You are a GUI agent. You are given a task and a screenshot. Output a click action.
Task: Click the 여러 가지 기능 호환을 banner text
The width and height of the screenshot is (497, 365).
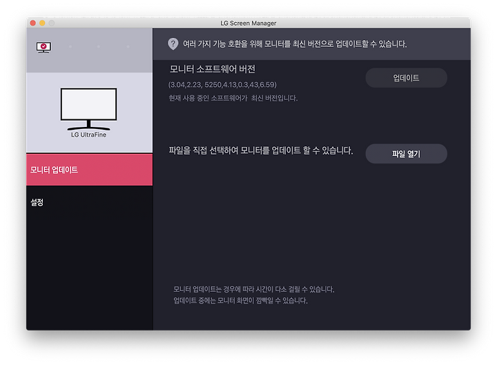click(x=295, y=44)
